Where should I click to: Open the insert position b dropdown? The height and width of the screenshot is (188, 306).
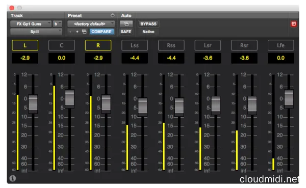point(57,24)
